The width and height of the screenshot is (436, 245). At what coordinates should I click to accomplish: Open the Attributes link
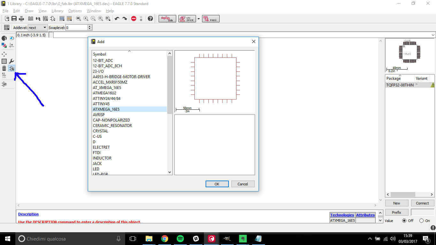click(365, 215)
